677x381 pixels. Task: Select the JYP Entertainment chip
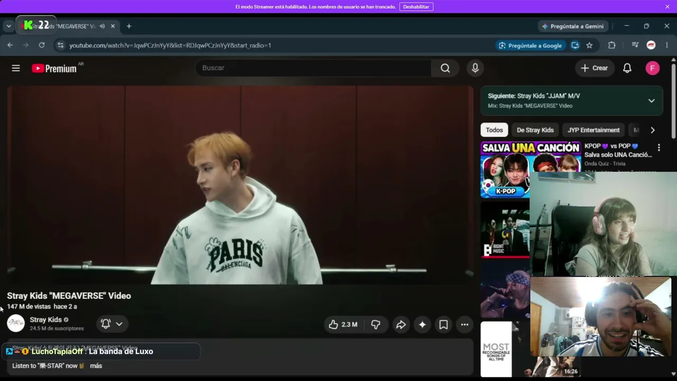[593, 130]
